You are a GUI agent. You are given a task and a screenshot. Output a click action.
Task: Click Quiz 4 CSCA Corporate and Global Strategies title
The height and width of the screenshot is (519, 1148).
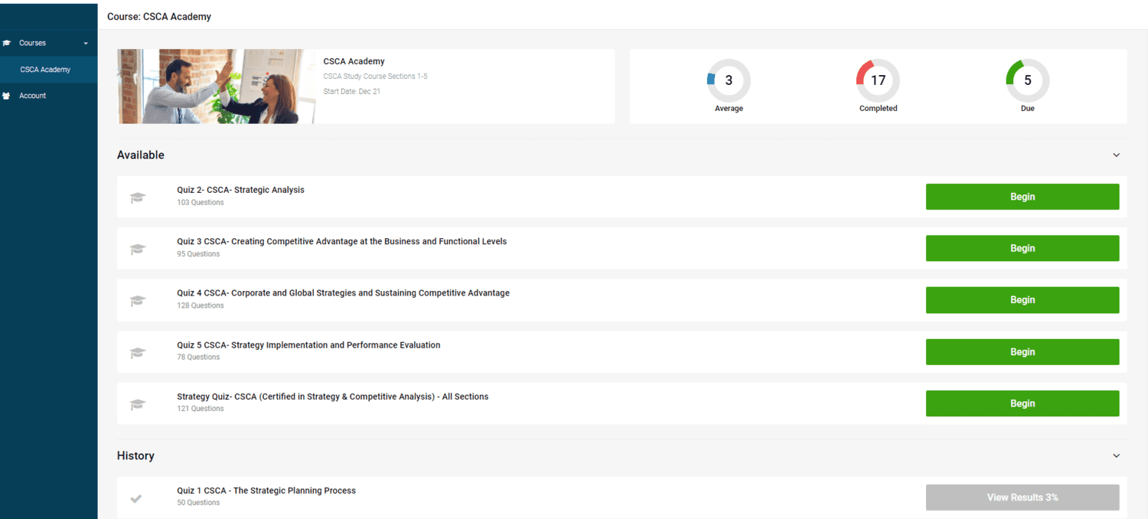click(x=343, y=293)
